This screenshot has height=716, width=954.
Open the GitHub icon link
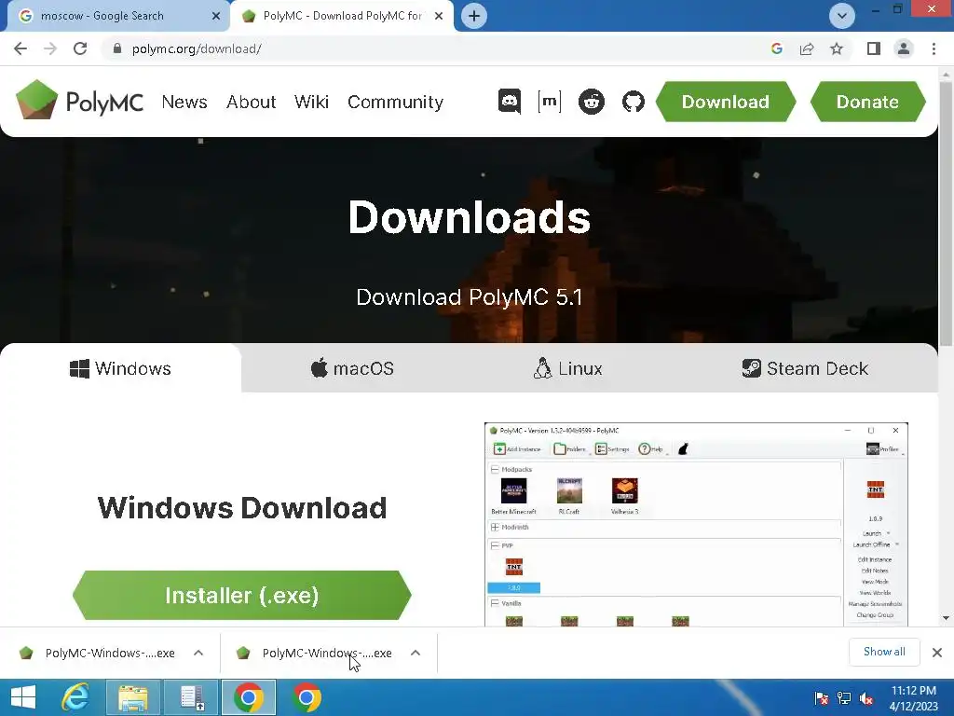(x=634, y=102)
